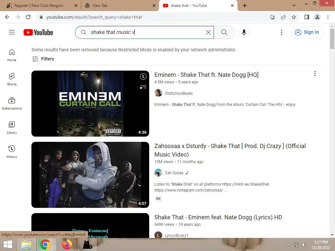Open taskbar clock and date
Image resolution: width=335 pixels, height=251 pixels.
point(321,245)
